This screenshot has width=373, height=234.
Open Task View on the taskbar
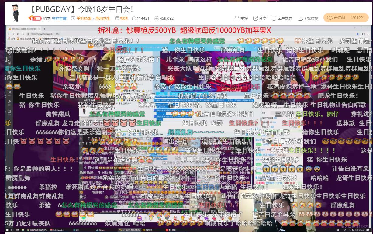point(17,230)
